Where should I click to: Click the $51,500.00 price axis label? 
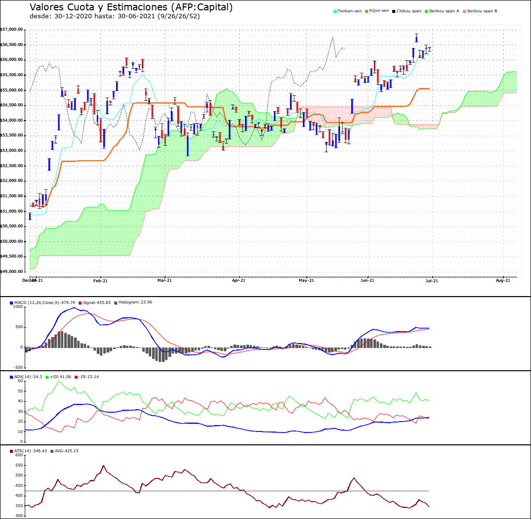11,196
